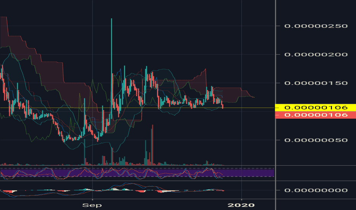Click the 0.00000250 price axis label
The height and width of the screenshot is (210, 356).
point(316,26)
